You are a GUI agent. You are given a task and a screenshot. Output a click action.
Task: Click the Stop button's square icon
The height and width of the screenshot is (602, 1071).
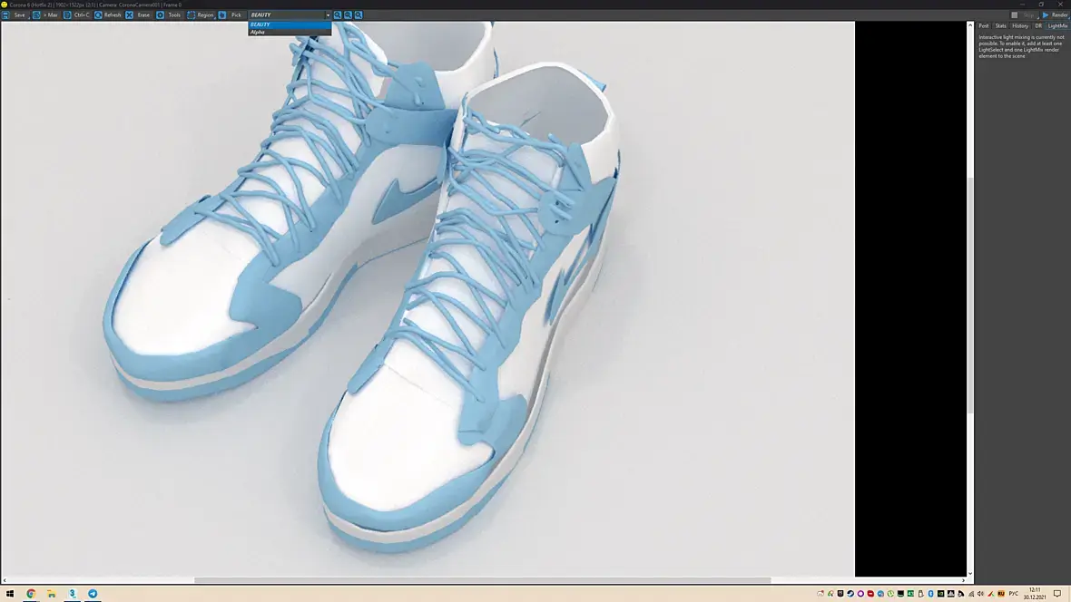click(x=1015, y=15)
